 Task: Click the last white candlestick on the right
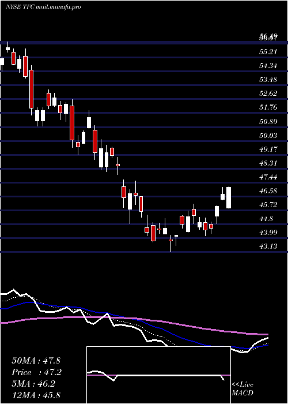pos(229,197)
